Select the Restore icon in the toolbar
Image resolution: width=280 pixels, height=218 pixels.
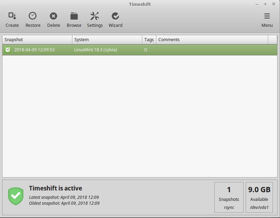[33, 19]
